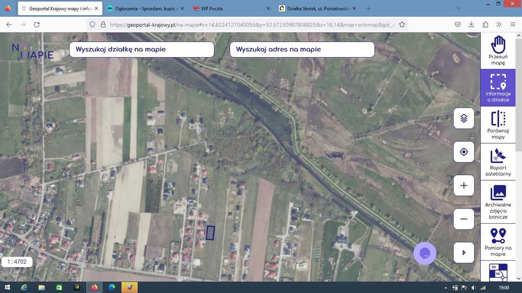Image resolution: width=522 pixels, height=293 pixels.
Task: Activate Informacje o działce tool
Action: (x=498, y=88)
